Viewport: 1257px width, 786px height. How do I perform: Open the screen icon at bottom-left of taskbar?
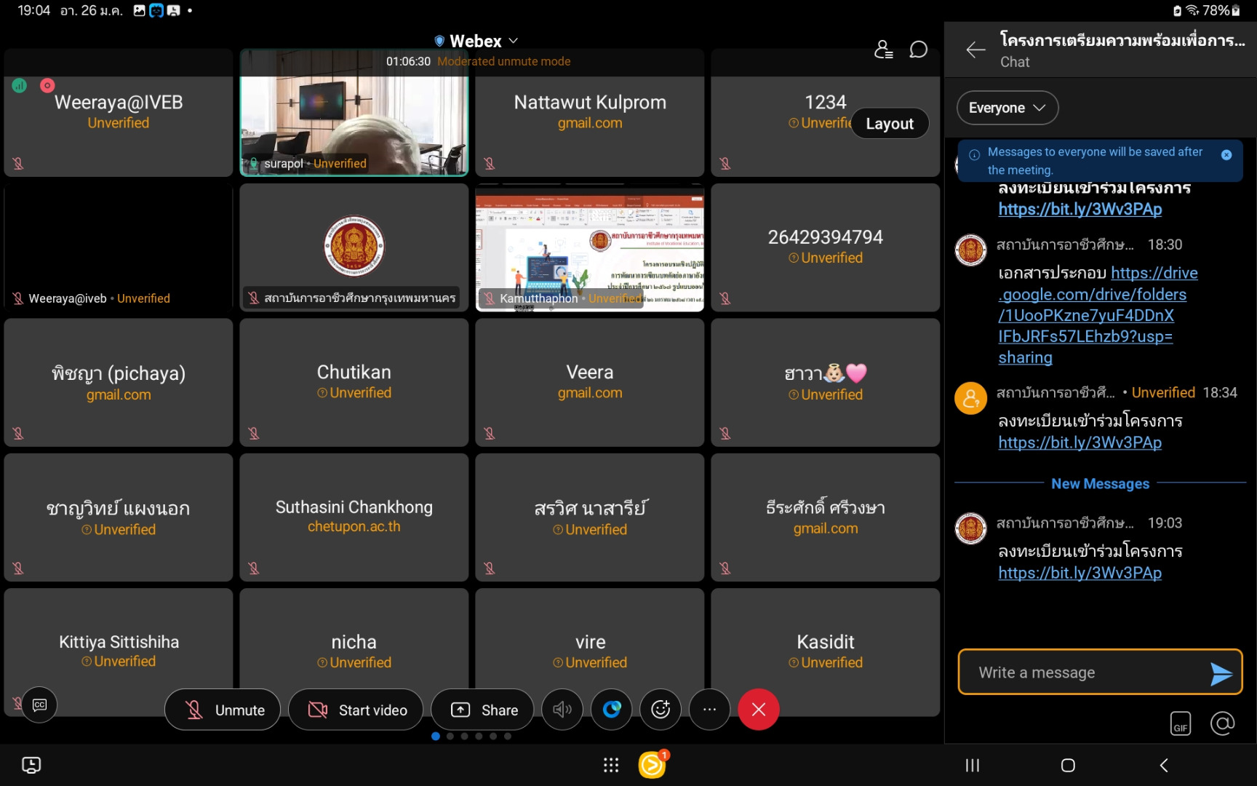click(31, 765)
